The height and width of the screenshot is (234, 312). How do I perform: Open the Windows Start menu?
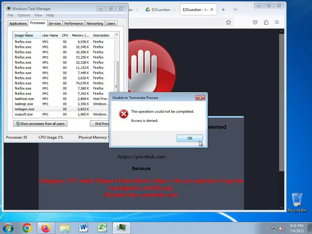[8, 228]
